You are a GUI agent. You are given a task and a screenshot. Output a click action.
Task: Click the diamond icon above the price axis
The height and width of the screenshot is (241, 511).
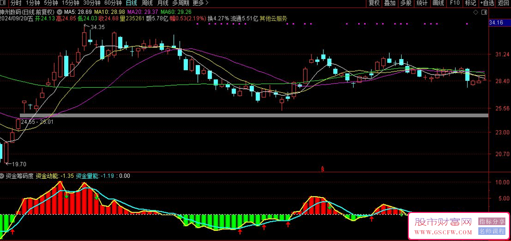click(475, 12)
